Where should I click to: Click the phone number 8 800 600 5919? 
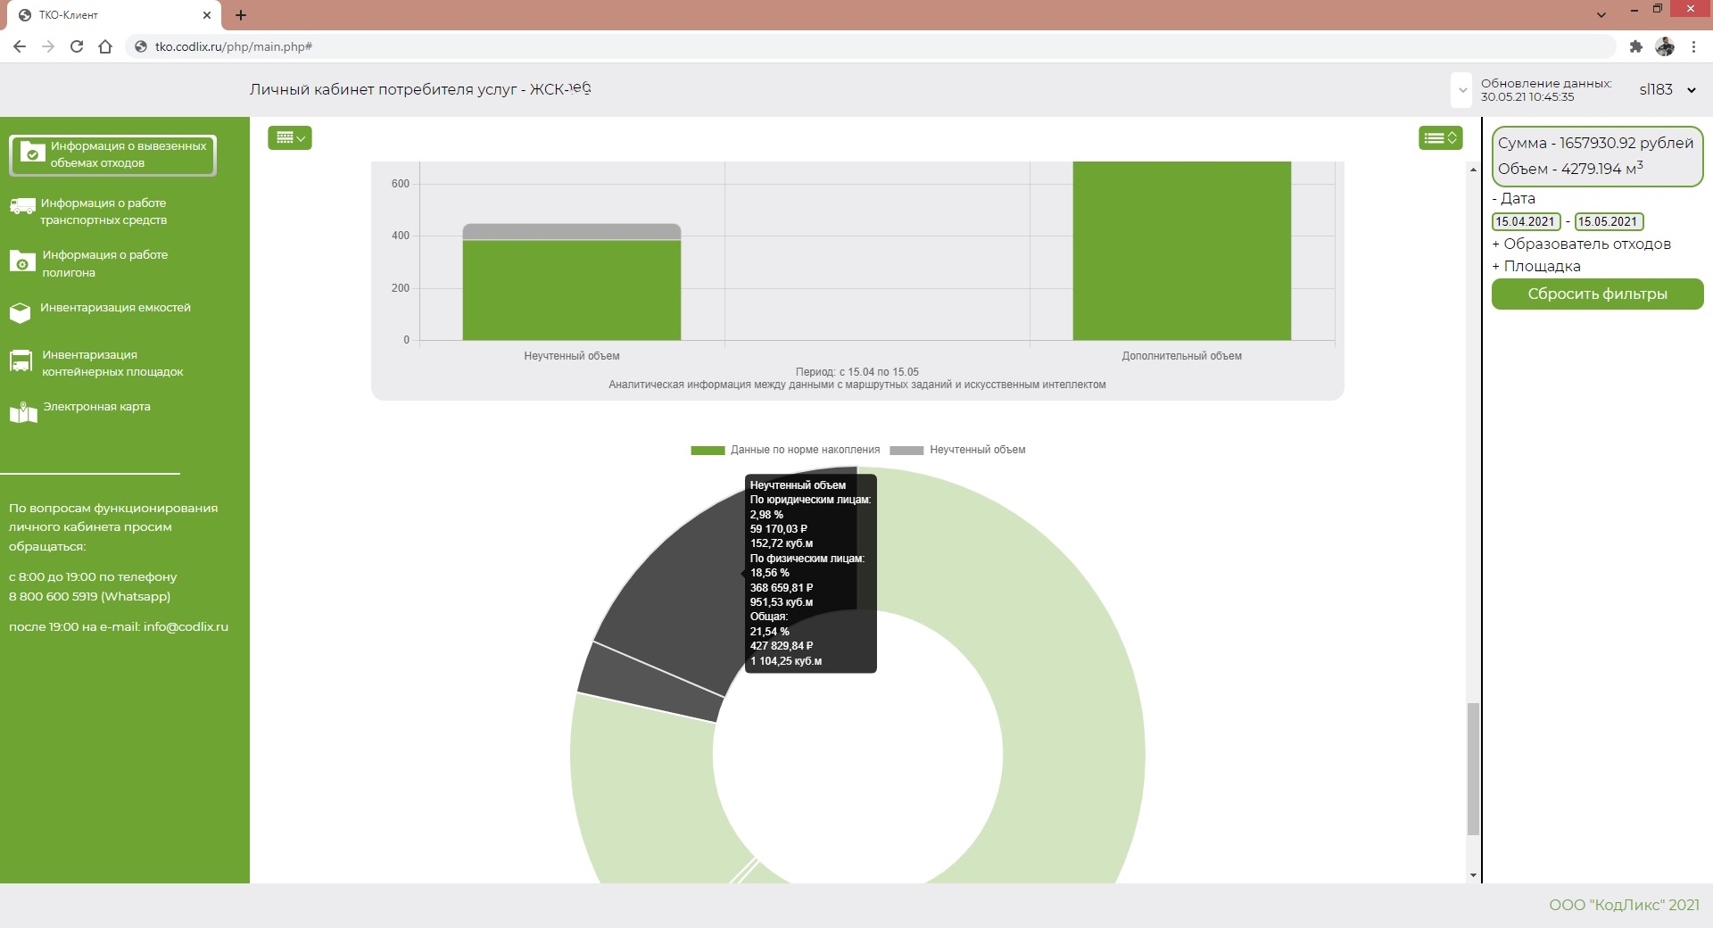tap(53, 596)
